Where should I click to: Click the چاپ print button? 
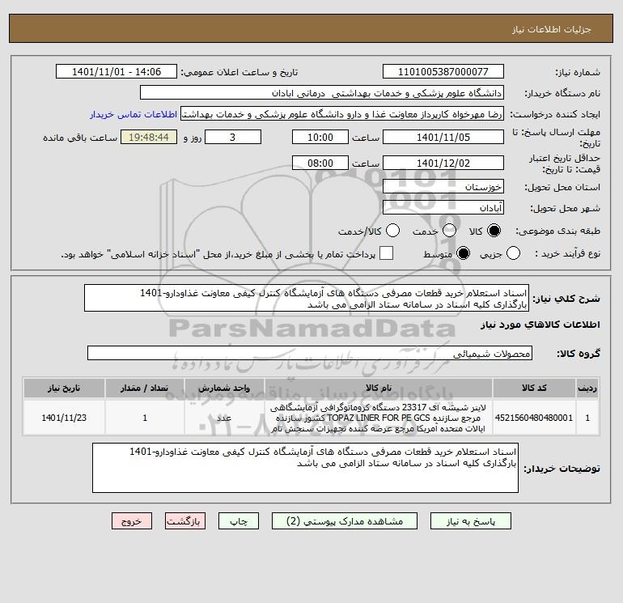[x=239, y=521]
